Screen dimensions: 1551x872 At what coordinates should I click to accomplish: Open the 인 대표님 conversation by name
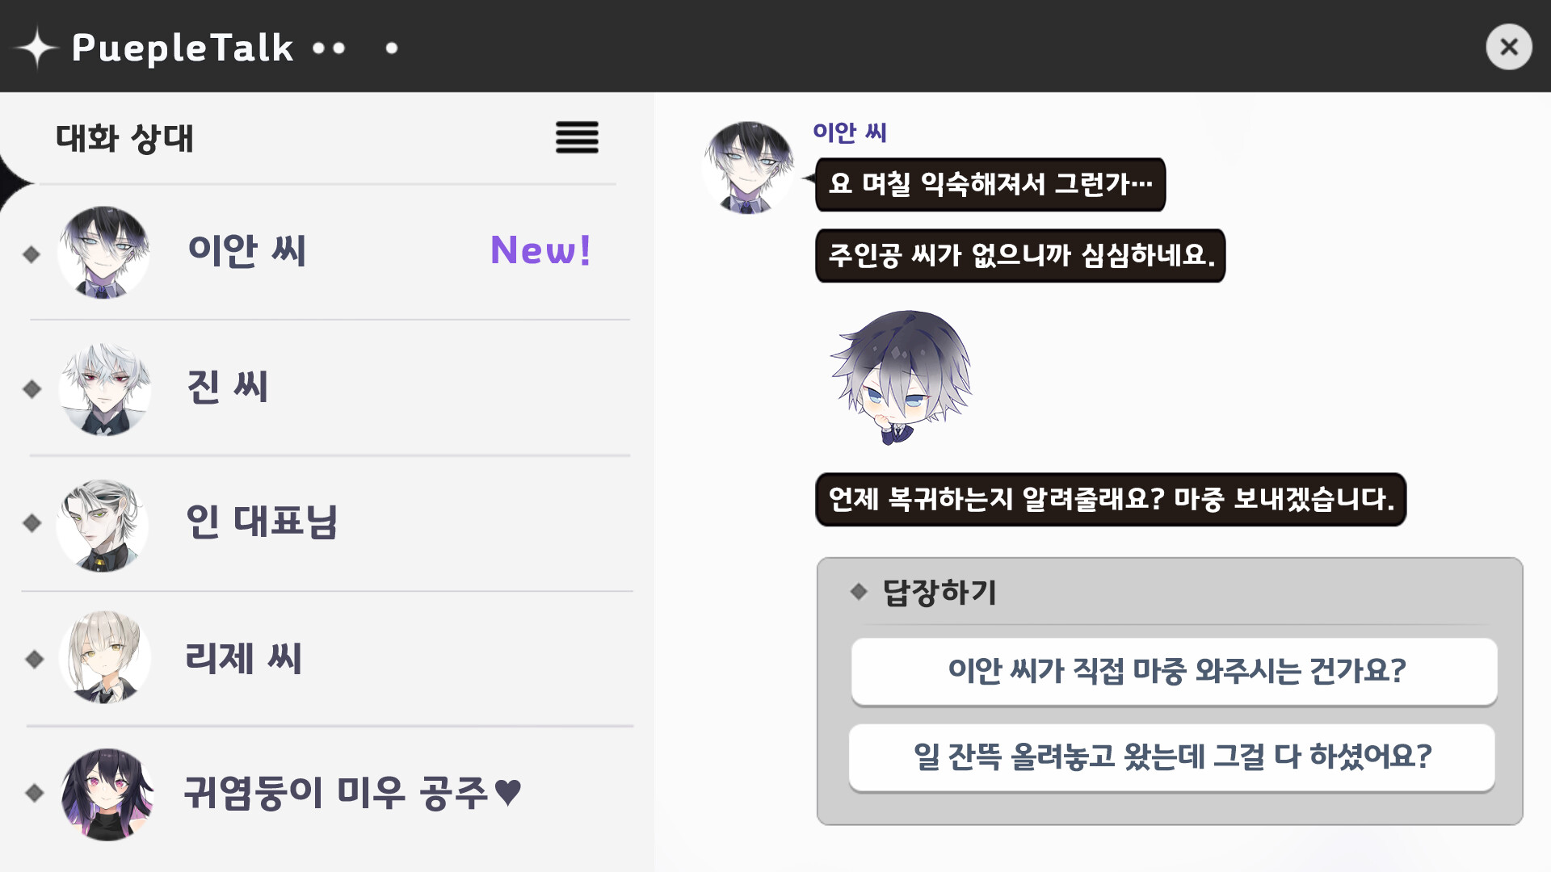262,522
